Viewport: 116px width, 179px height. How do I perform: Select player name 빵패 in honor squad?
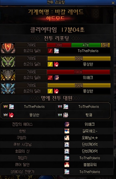89,115
